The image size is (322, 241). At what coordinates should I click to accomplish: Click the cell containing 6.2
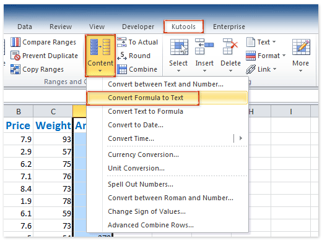18,164
